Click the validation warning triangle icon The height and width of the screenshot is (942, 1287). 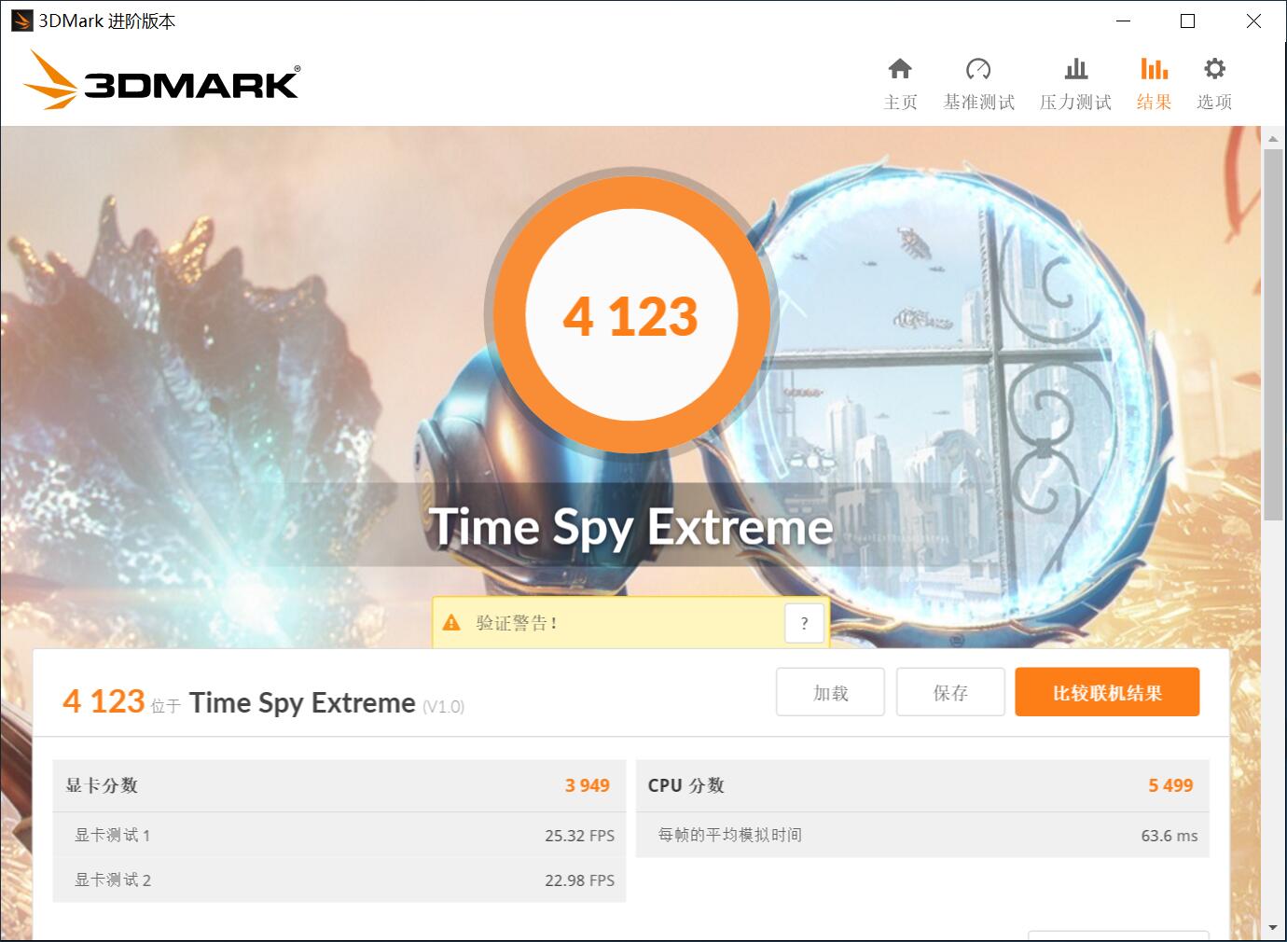(x=451, y=623)
